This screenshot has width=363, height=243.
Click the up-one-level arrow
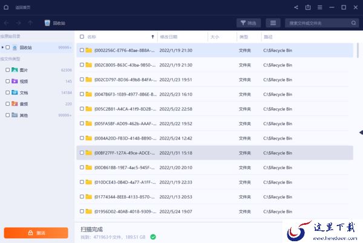pos(30,23)
